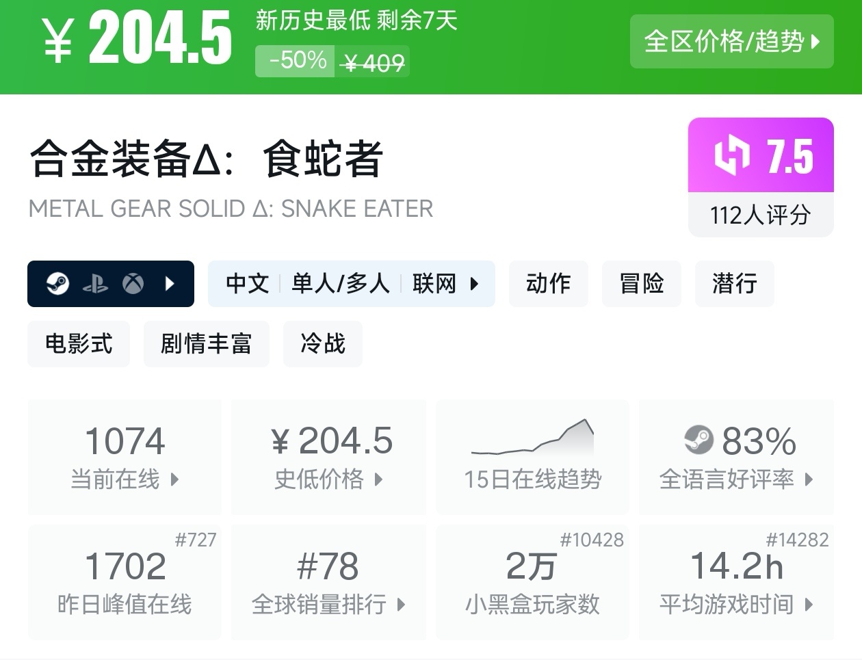Open current online players details
862x660 pixels.
[125, 458]
